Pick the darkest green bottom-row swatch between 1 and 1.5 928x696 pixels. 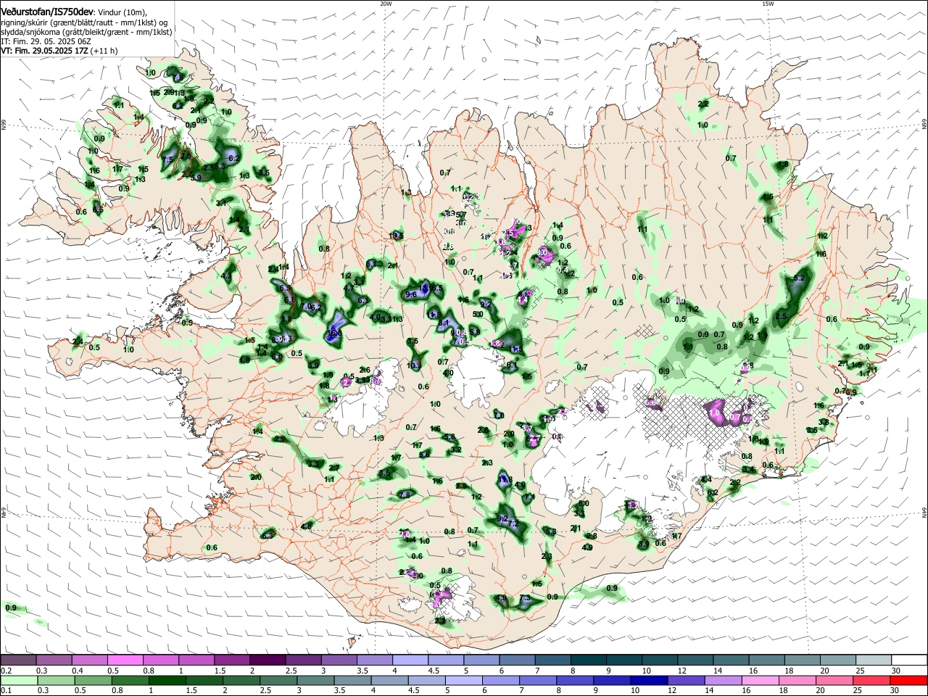tap(167, 680)
